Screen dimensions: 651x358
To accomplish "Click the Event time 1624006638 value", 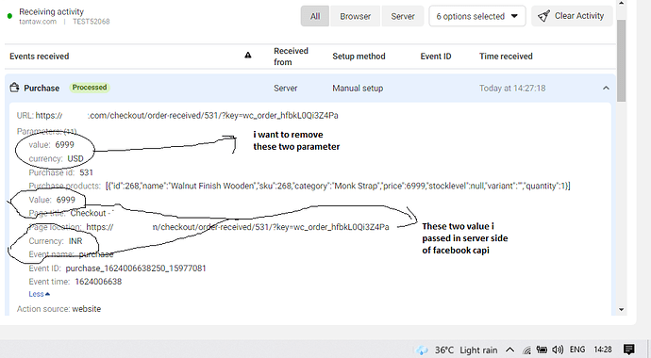I will (98, 282).
